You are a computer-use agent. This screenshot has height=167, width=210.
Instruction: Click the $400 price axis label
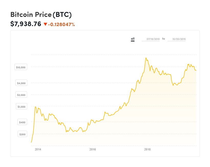[x=23, y=123]
